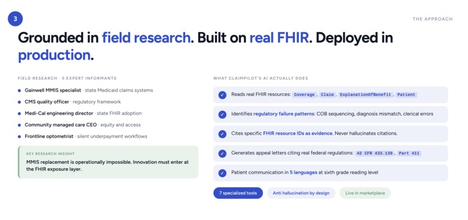Click "at sixth grade reading level" text
Viewport: 468px width, 220px height.
point(348,172)
